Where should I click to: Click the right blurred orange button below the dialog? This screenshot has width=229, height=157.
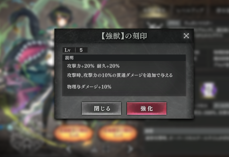coord(118,133)
